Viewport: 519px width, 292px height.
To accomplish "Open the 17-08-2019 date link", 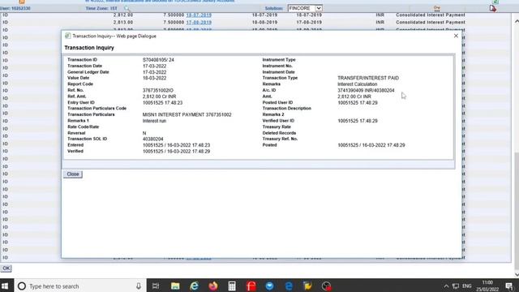I will (x=199, y=23).
